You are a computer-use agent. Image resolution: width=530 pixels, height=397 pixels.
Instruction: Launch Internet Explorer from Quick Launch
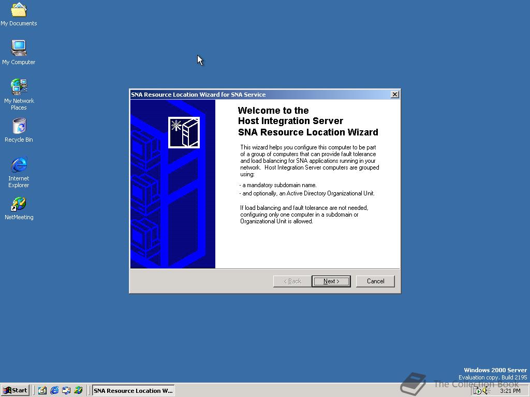[54, 391]
